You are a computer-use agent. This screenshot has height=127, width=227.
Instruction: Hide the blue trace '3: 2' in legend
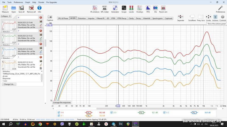point(164,112)
